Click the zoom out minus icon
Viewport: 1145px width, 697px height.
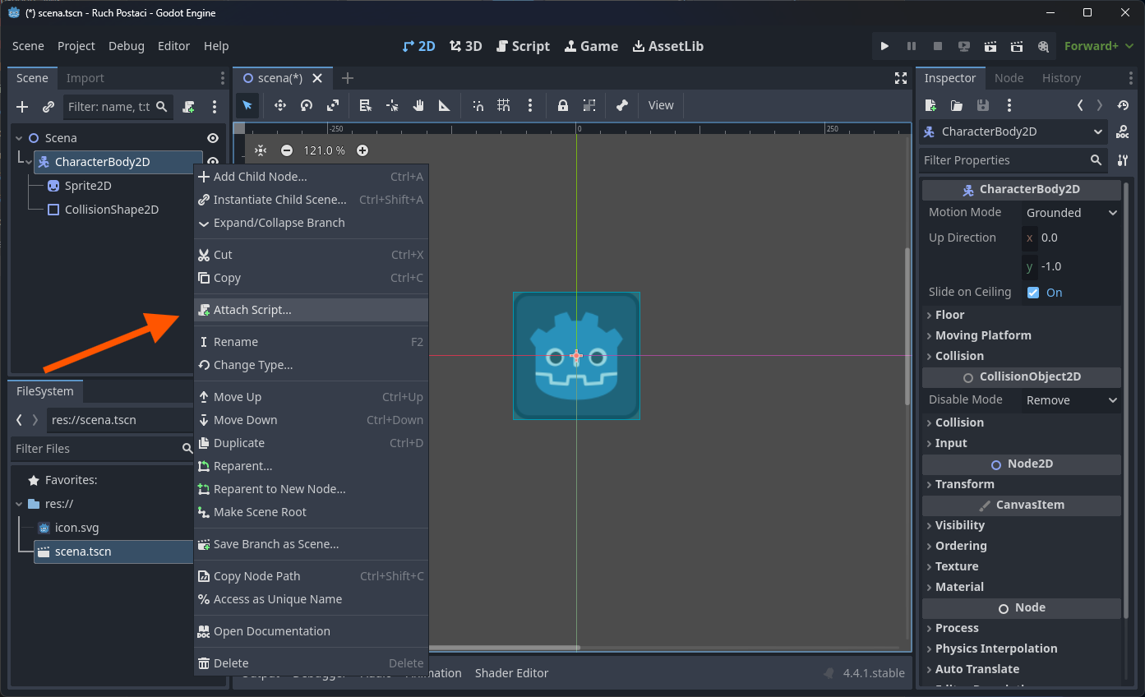click(287, 150)
